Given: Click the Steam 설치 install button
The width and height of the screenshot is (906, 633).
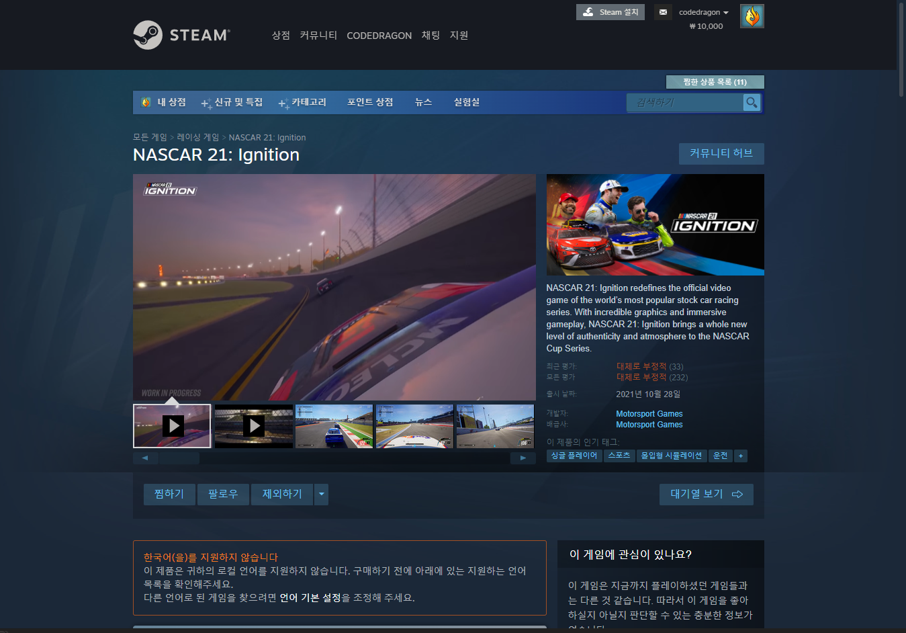Looking at the screenshot, I should click(x=610, y=12).
